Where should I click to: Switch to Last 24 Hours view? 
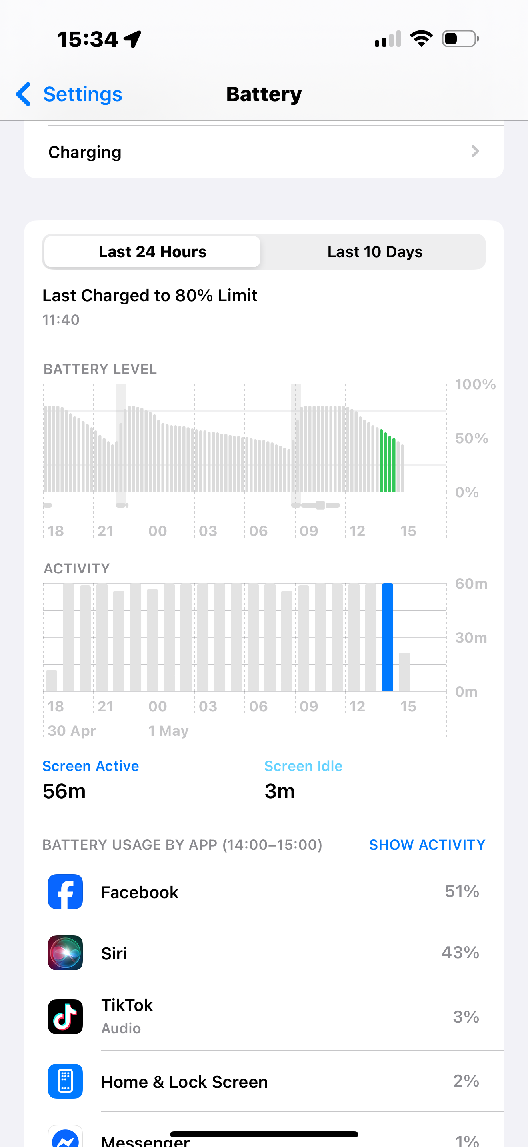pyautogui.click(x=152, y=252)
